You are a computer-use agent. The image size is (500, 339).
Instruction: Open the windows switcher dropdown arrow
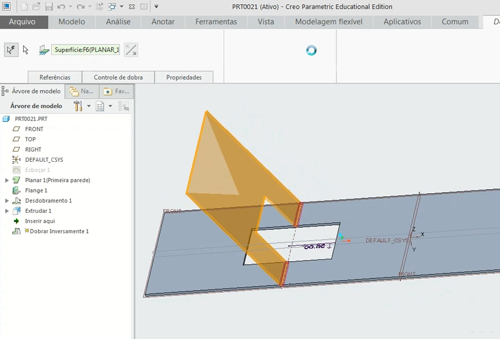[121, 7]
